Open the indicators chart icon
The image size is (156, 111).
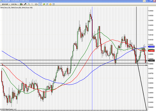tap(47, 4)
